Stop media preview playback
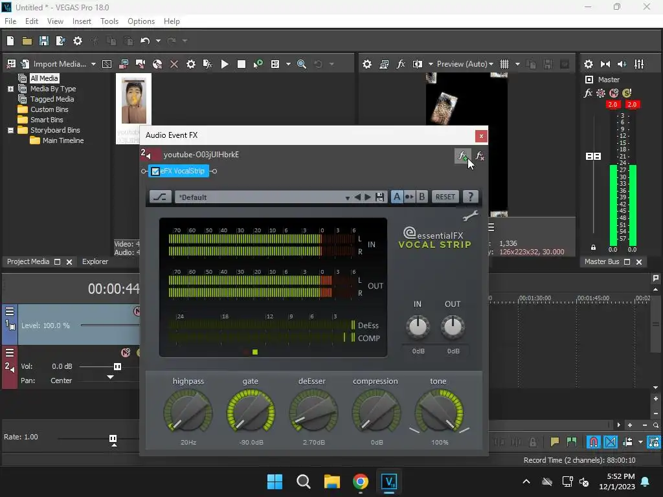Image resolution: width=663 pixels, height=497 pixels. pyautogui.click(x=242, y=64)
